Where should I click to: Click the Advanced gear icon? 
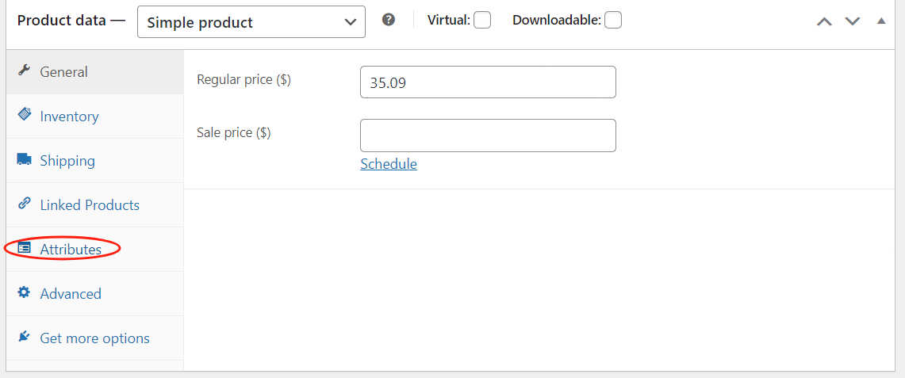coord(24,293)
